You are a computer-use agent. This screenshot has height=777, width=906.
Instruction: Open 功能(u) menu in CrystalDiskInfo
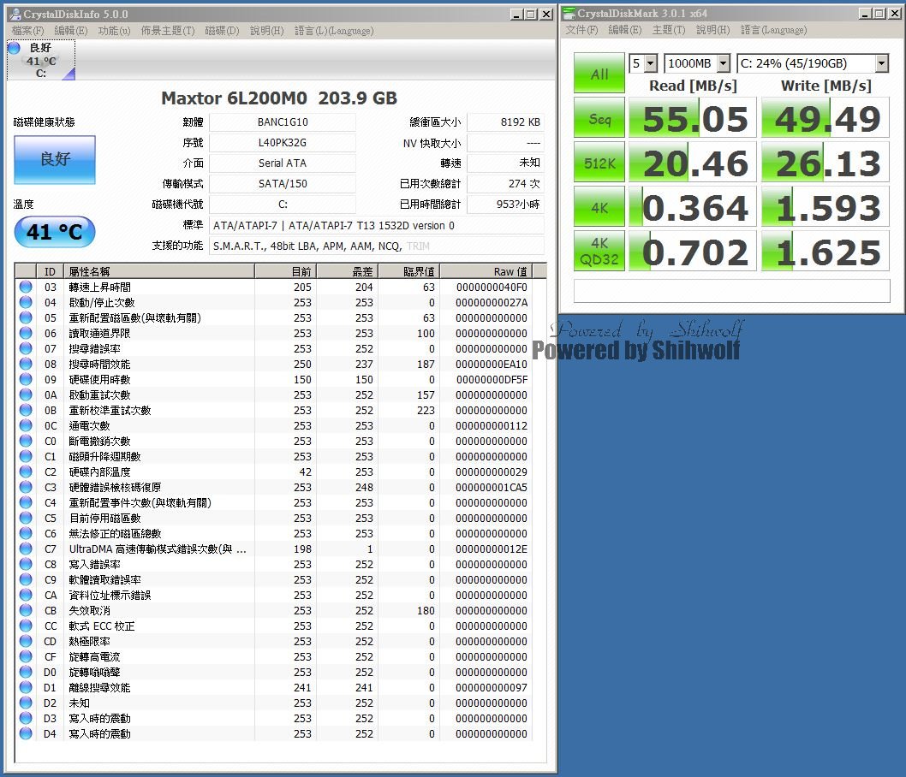coord(114,31)
